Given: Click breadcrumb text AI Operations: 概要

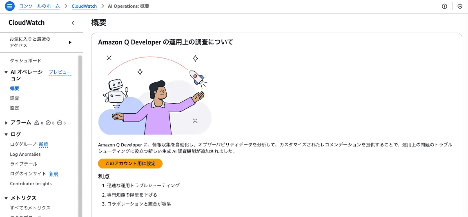Looking at the screenshot, I should click(x=128, y=6).
